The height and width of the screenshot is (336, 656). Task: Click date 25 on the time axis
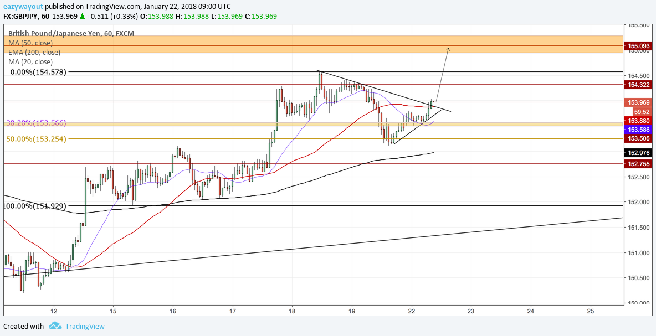coord(590,311)
